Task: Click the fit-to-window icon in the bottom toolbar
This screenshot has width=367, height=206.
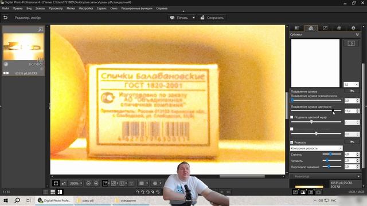Action: click(56, 183)
